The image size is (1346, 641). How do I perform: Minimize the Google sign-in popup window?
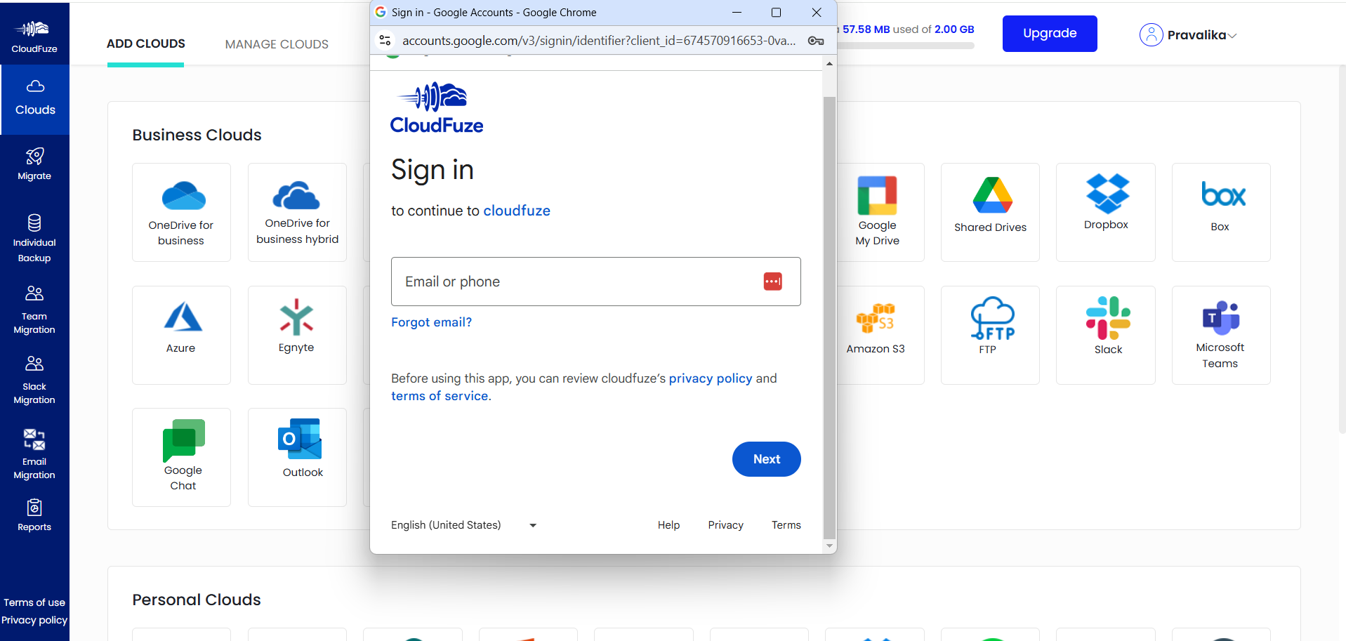point(737,13)
